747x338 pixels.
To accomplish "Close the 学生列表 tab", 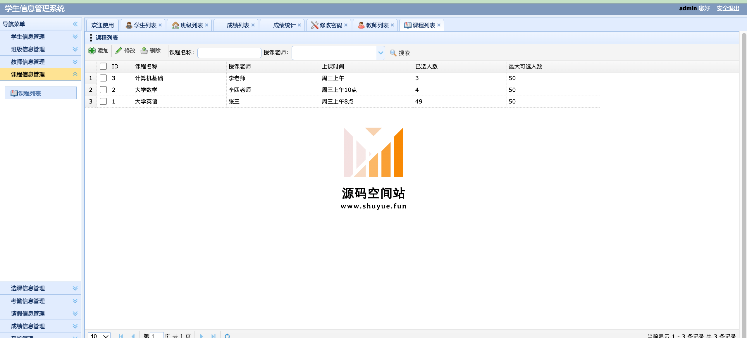I will [x=160, y=25].
